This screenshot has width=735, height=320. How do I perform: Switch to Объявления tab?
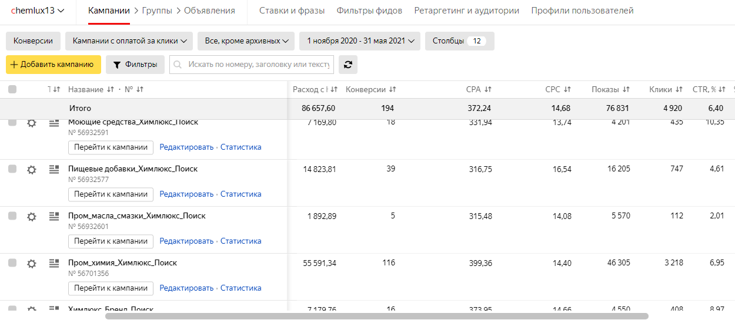point(209,11)
